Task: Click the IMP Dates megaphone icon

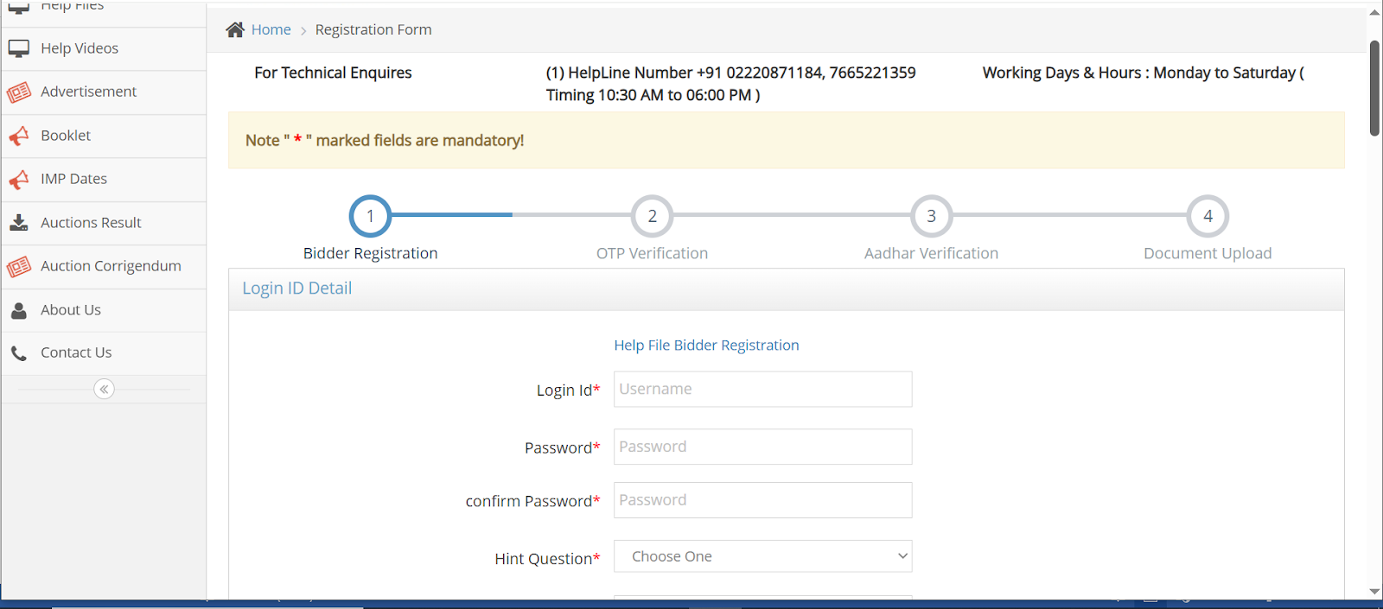Action: pyautogui.click(x=19, y=179)
